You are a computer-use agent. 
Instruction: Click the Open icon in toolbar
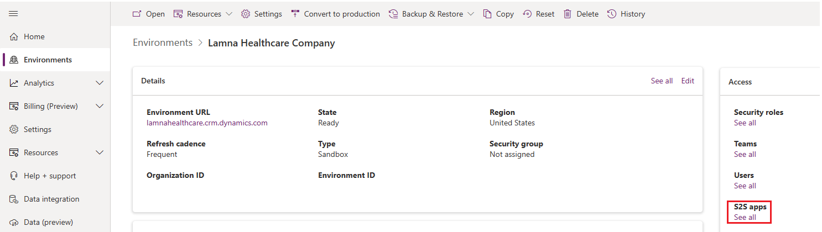pyautogui.click(x=137, y=14)
